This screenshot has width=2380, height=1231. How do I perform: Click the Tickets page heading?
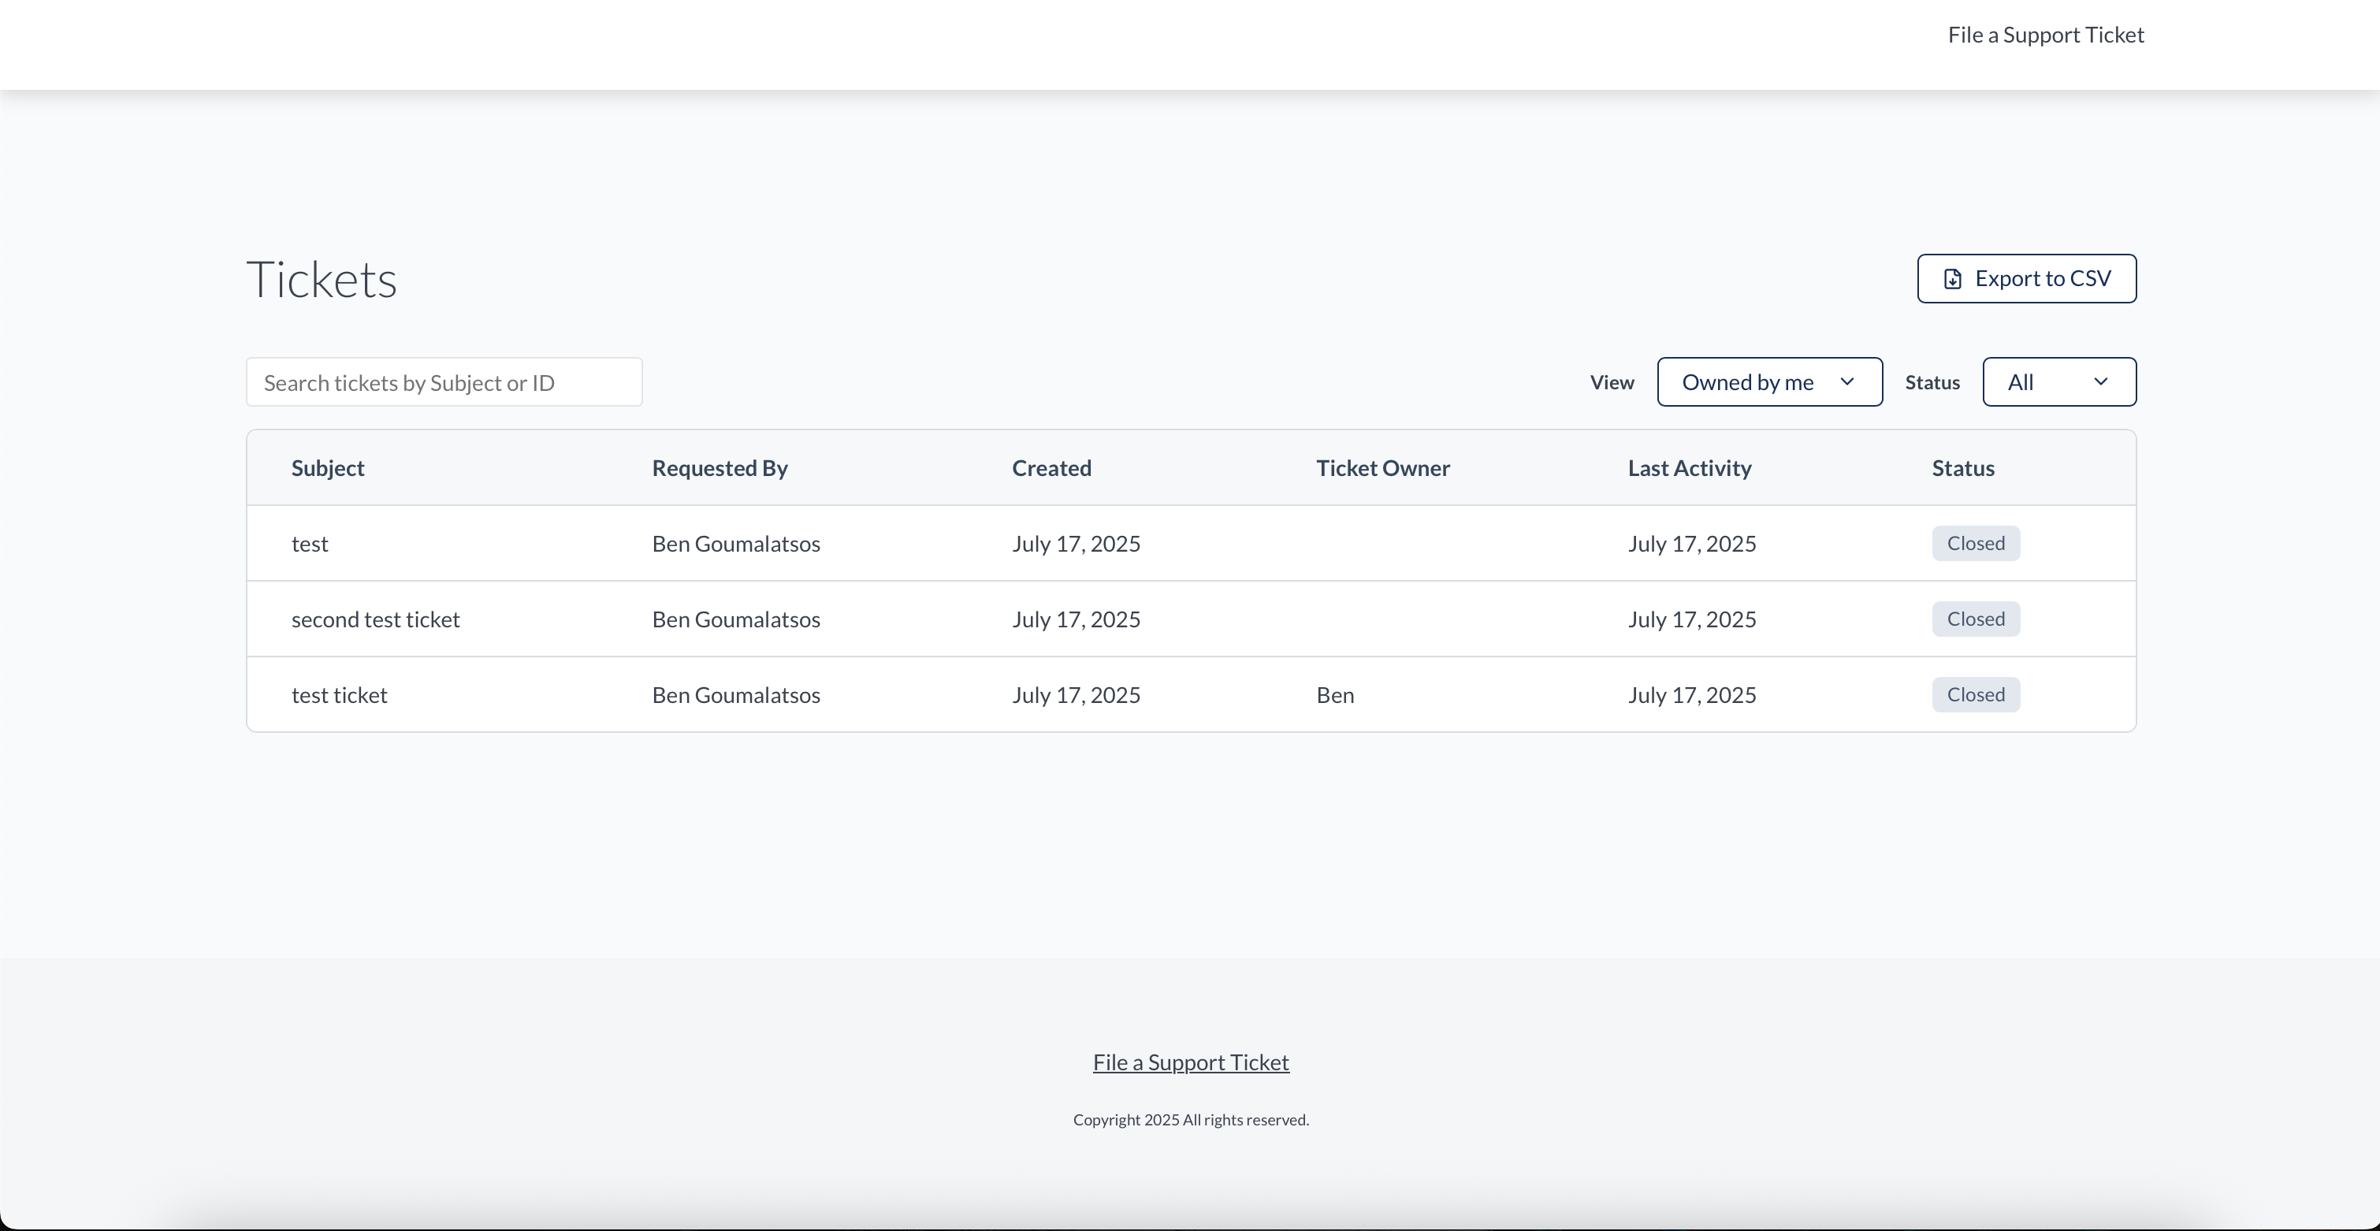pyautogui.click(x=322, y=279)
